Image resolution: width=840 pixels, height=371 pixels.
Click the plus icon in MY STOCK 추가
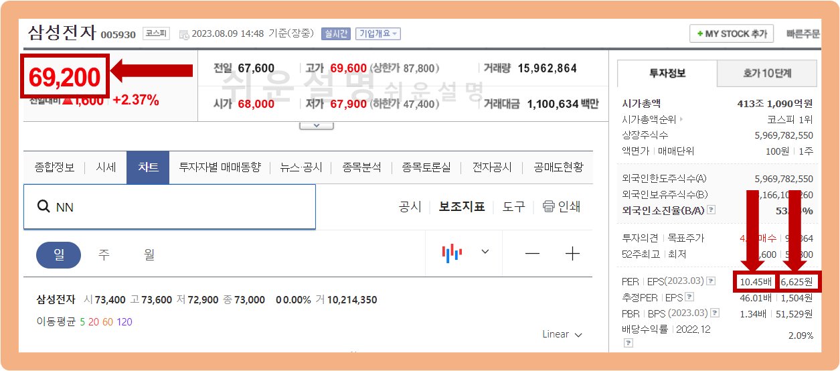(699, 33)
